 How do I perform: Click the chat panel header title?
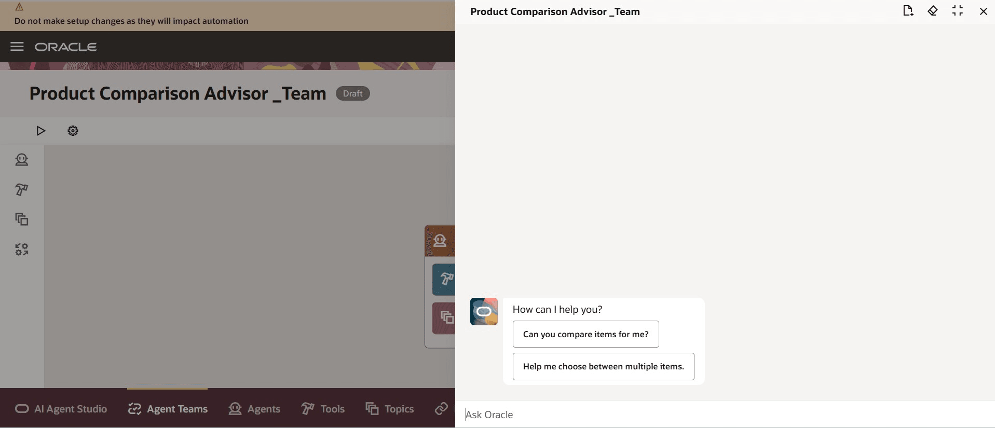555,11
